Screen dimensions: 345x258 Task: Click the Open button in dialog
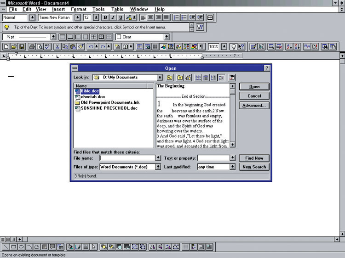click(x=254, y=86)
